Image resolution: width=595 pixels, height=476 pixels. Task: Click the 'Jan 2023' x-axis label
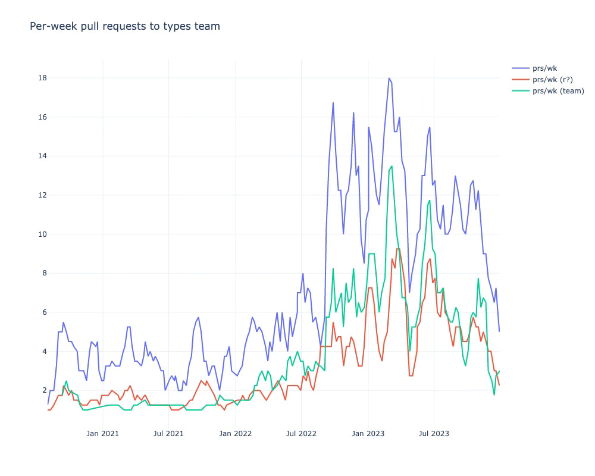point(368,434)
